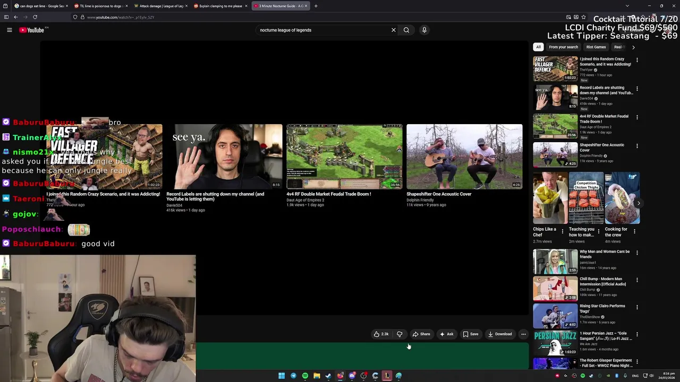Select the 'From your search' filter chip
The height and width of the screenshot is (382, 680).
coord(563,47)
